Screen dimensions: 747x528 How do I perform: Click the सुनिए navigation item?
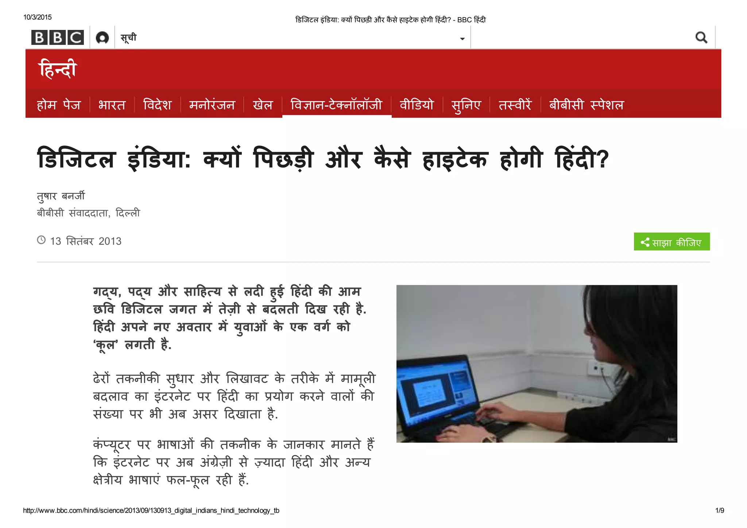coord(466,105)
